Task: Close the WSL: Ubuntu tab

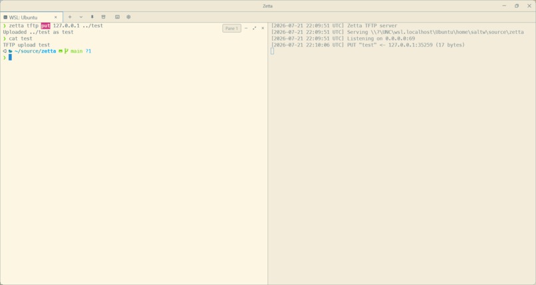Action: [56, 17]
